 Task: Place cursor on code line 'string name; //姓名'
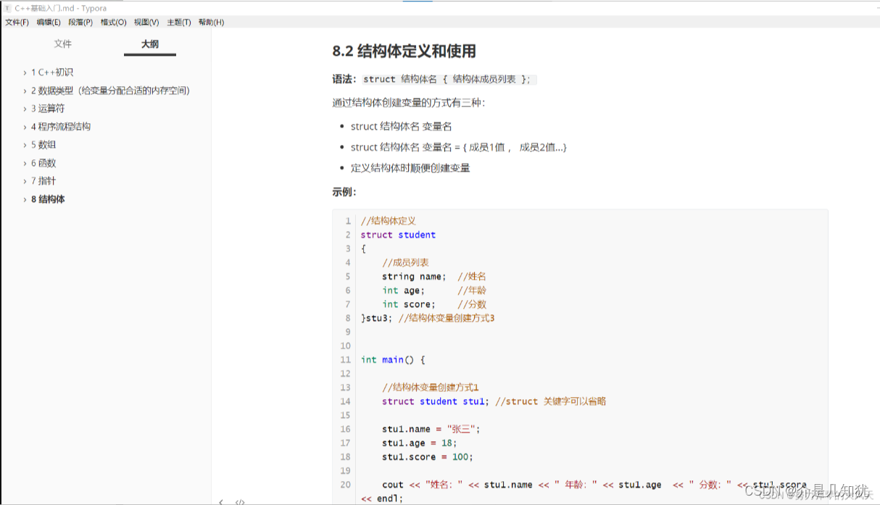(434, 277)
